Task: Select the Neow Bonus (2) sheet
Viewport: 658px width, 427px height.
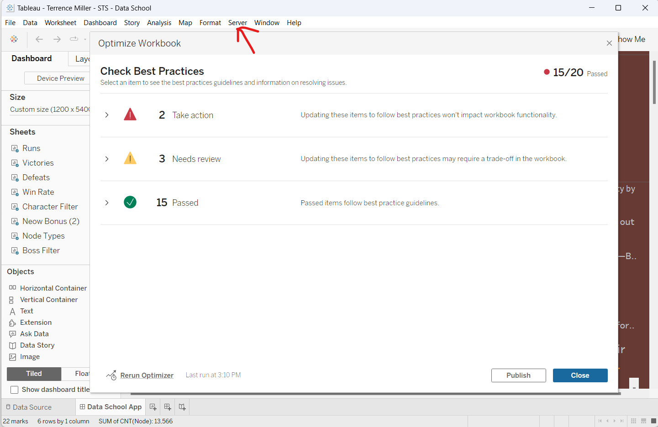Action: [x=51, y=221]
